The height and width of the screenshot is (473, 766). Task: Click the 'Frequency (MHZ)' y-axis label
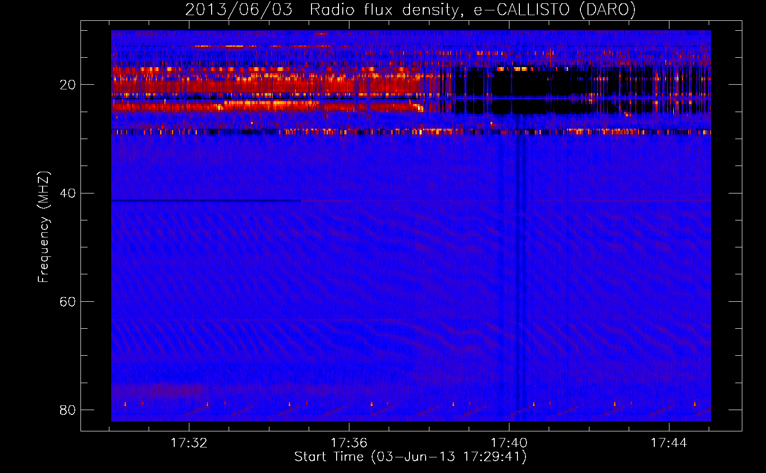43,227
